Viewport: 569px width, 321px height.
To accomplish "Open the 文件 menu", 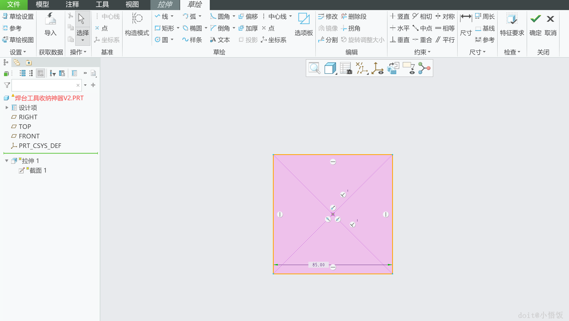I will pos(14,5).
